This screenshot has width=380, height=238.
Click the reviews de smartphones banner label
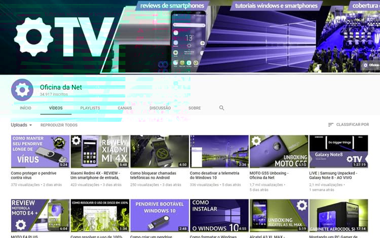[172, 6]
